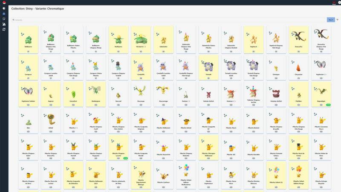Click the magnifier icon in the search bar
341x192 pixels.
coord(14,20)
